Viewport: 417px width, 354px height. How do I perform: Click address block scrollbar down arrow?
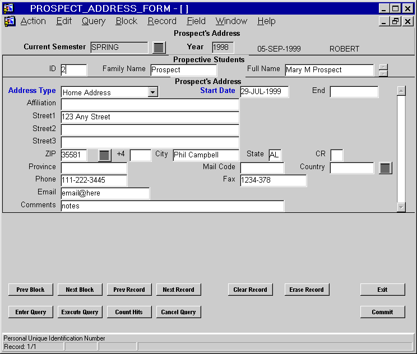point(401,207)
